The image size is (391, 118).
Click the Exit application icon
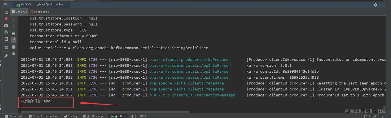(x=6, y=39)
